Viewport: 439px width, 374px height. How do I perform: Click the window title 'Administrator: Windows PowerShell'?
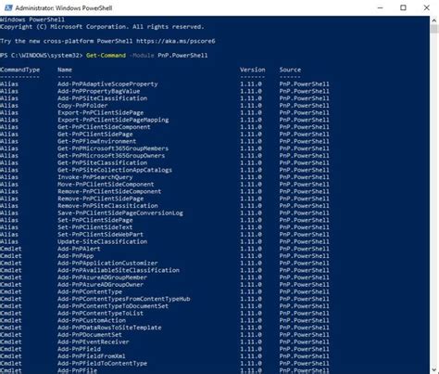(64, 8)
